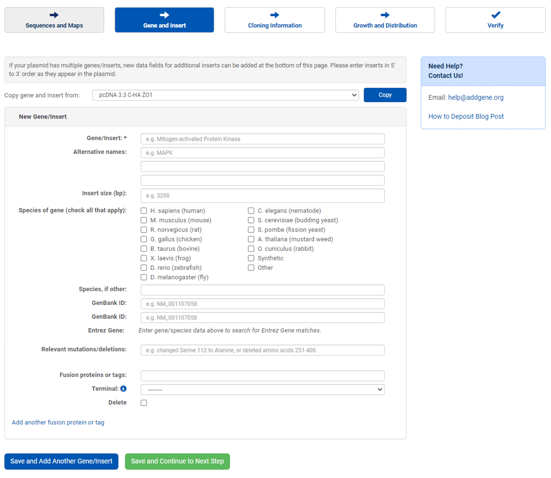Screen dimensions: 551x478
Task: Click the arrow icon on Cloning Information step
Action: tap(274, 14)
